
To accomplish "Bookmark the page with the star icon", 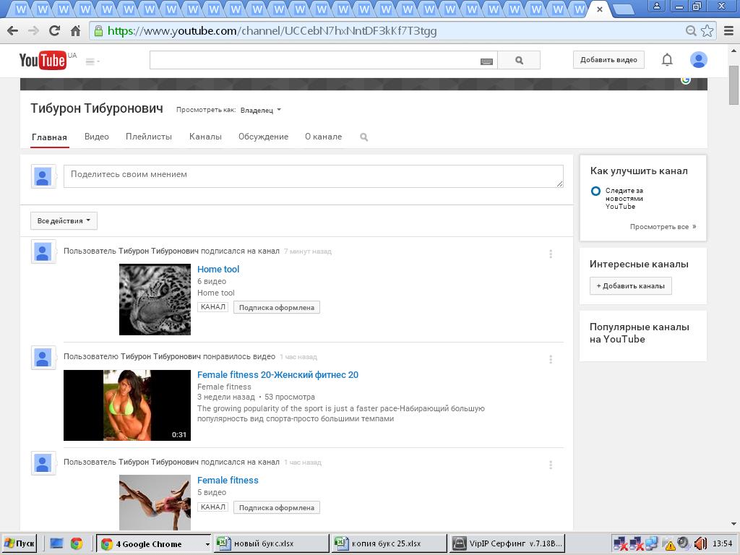I will click(x=707, y=31).
